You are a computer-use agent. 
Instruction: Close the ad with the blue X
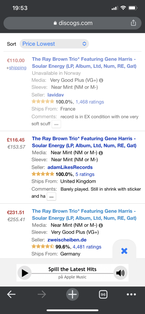124,251
